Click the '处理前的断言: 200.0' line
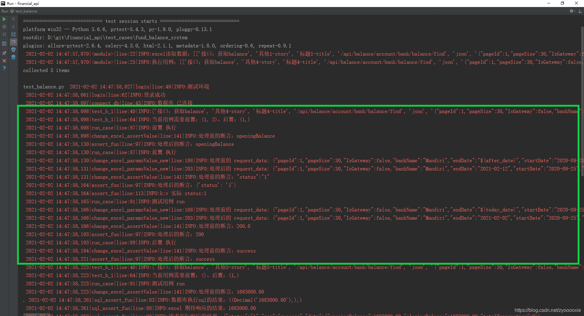The image size is (584, 316). click(x=138, y=226)
